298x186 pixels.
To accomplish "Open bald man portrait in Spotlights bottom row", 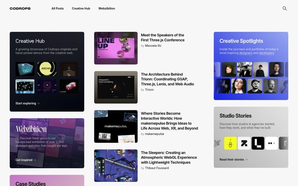I will 271,86.
